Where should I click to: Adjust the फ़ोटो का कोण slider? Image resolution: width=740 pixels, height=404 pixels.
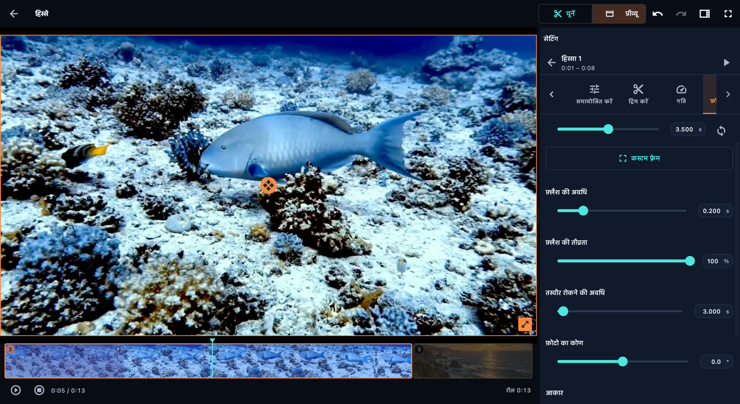coord(623,361)
